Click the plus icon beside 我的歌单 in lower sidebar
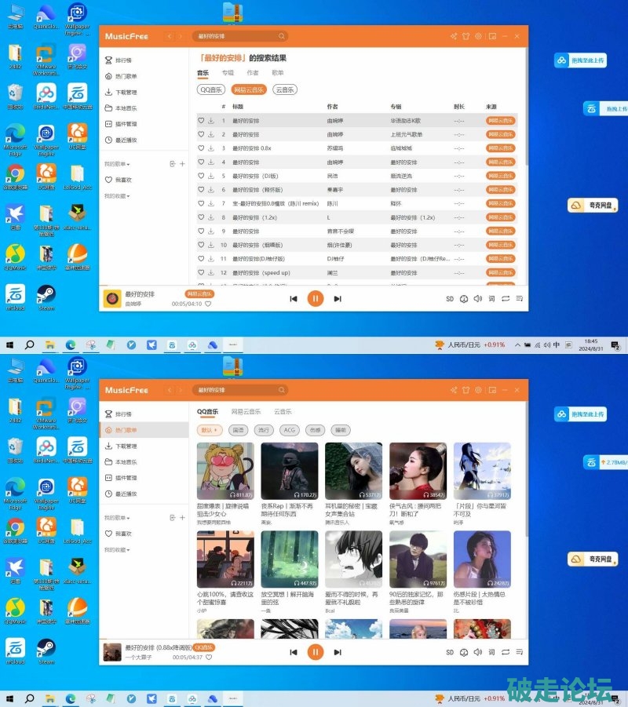This screenshot has height=707, width=628. click(x=182, y=517)
